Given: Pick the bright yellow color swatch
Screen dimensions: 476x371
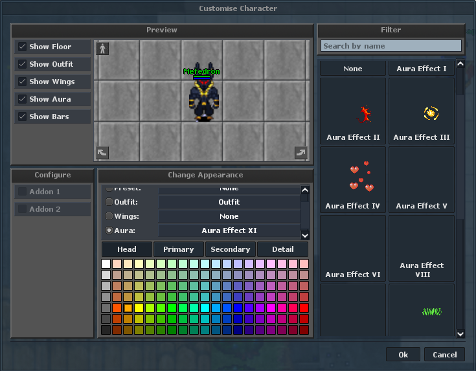Looking at the screenshot, I should (x=139, y=308).
